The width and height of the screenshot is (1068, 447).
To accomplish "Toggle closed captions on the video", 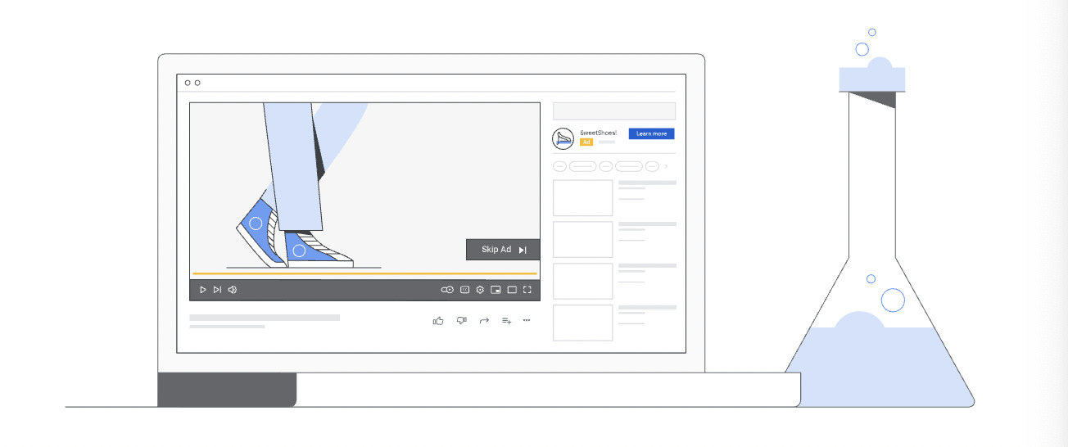I will (464, 290).
